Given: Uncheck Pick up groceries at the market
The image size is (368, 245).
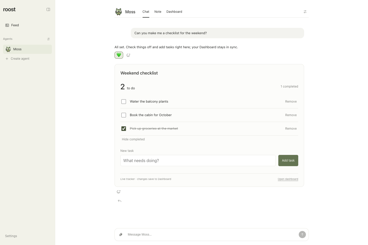Looking at the screenshot, I should tap(124, 129).
